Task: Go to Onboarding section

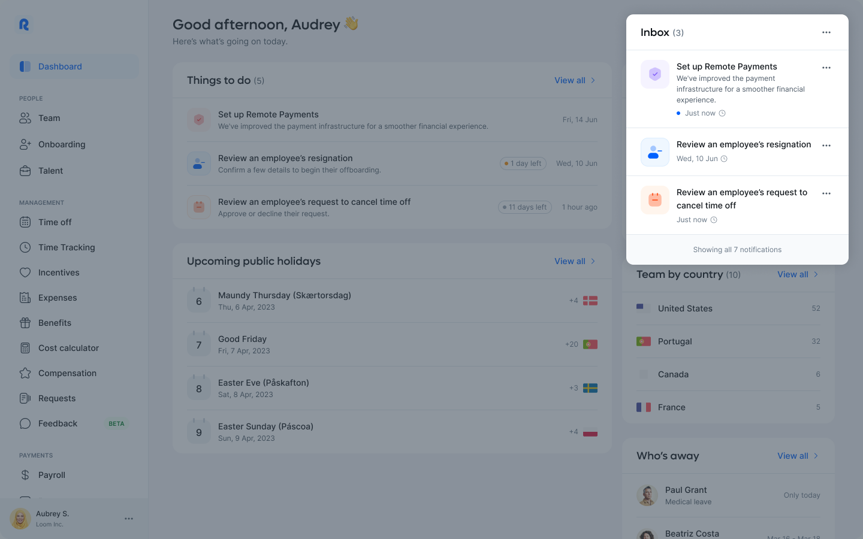Action: point(74,144)
